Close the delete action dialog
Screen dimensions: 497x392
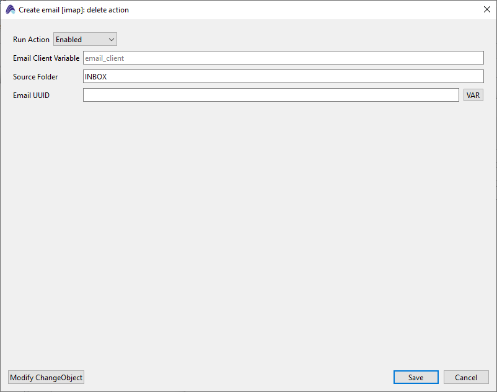tap(486, 10)
